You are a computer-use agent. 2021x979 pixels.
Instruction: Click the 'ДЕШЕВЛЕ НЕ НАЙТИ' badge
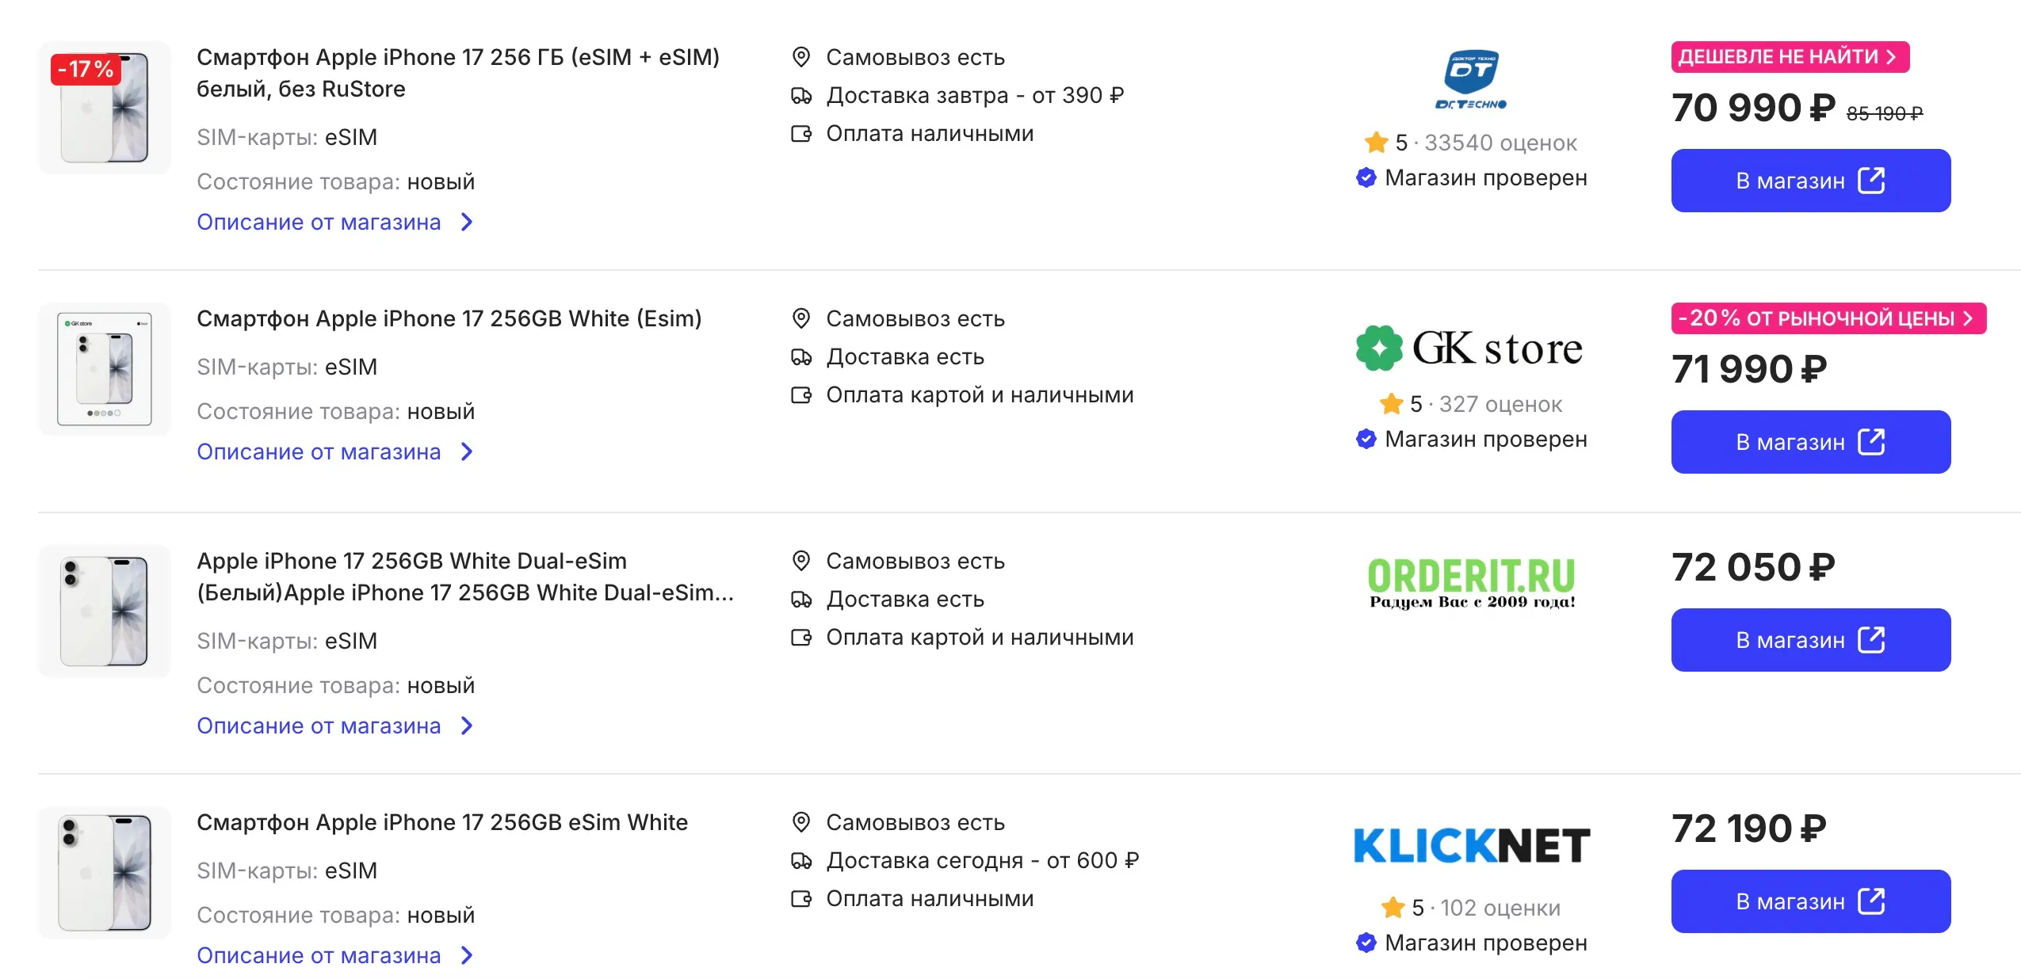(1790, 57)
